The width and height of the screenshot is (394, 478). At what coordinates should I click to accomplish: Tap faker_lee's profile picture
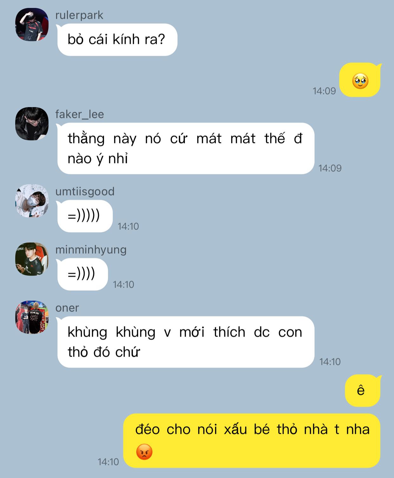[x=32, y=124]
